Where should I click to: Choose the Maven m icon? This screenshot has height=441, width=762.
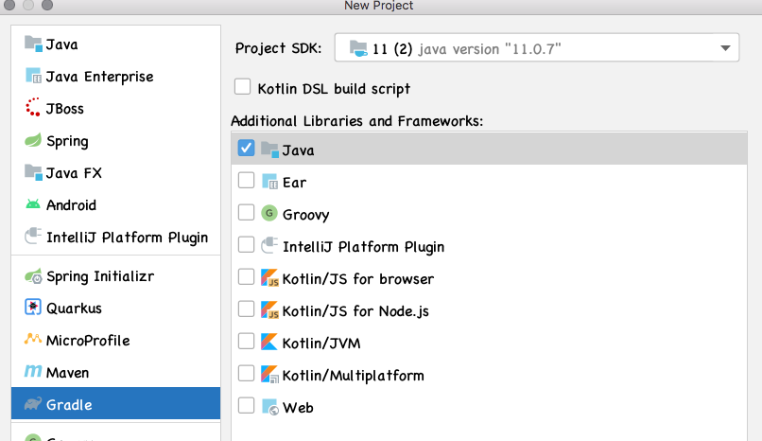coord(33,372)
